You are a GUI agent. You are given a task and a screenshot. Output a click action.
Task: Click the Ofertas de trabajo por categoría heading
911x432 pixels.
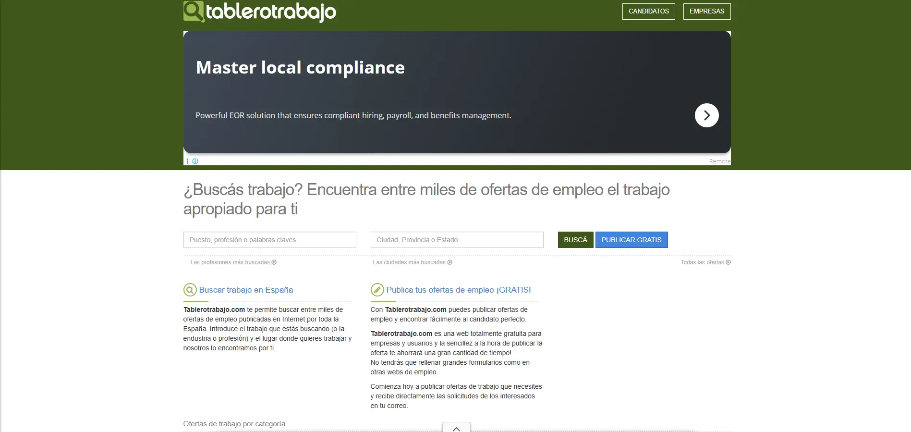point(234,424)
